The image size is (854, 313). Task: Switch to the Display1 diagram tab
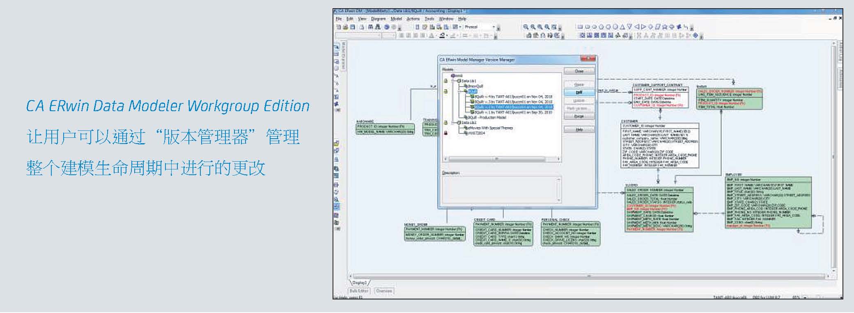[x=360, y=283]
